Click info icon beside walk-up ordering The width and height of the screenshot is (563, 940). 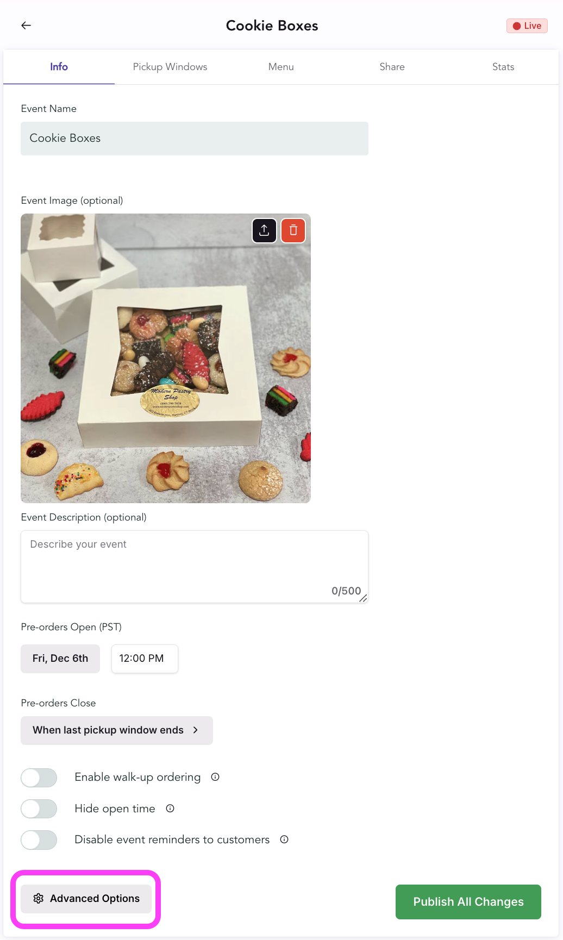(215, 777)
